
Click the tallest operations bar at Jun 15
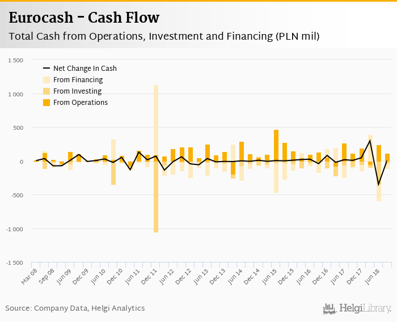pyautogui.click(x=276, y=145)
